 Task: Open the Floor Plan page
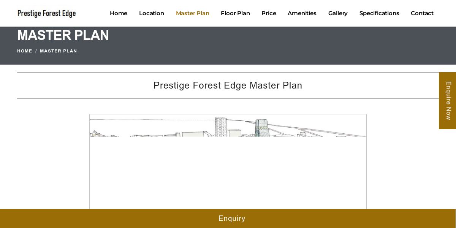pos(235,13)
